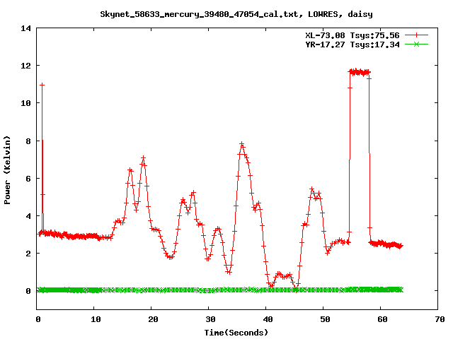The image size is (453, 339).
Task: Click the 'YR-17.27 Tsys:17.34' legend entry
Action: [x=352, y=44]
